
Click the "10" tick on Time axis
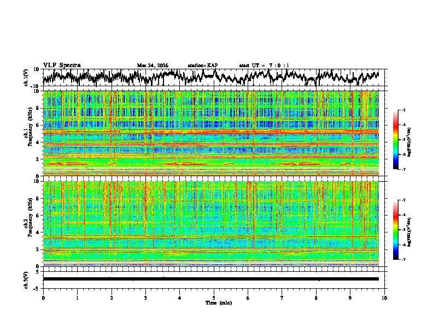coord(384,298)
